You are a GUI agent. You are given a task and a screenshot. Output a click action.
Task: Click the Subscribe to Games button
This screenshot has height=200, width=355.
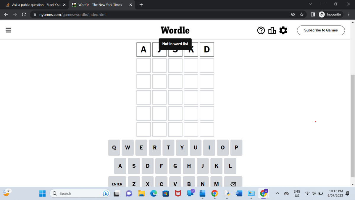321,30
